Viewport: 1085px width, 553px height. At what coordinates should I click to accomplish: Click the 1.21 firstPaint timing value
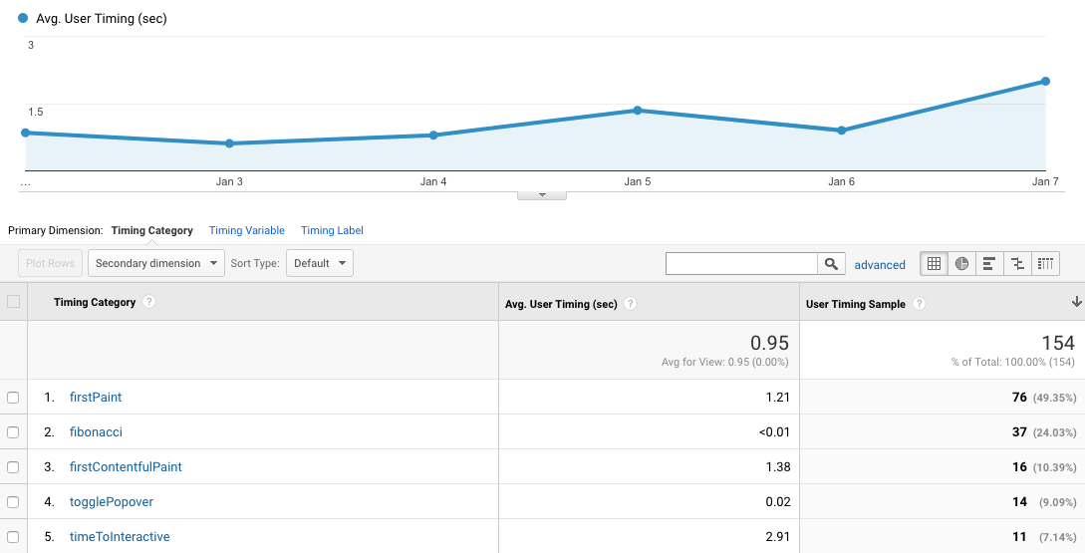778,398
